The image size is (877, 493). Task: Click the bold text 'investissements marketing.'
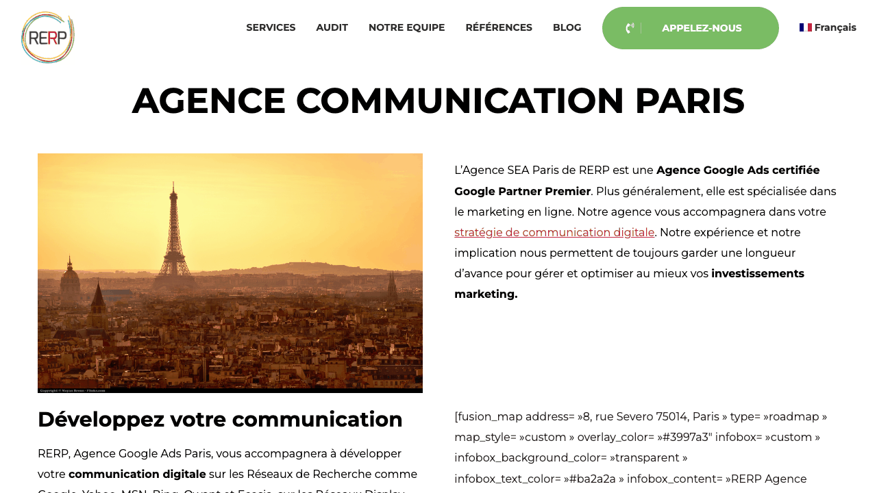629,283
